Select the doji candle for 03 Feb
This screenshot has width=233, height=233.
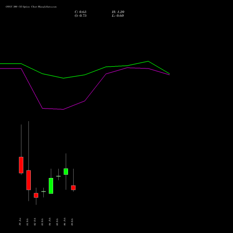[43, 192]
